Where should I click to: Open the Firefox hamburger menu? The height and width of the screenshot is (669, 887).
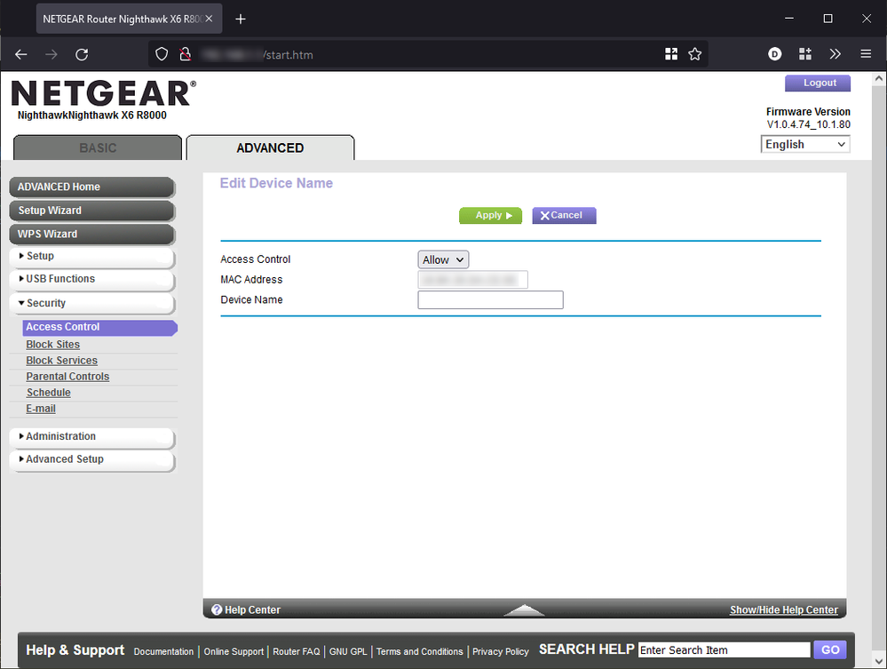coord(866,54)
